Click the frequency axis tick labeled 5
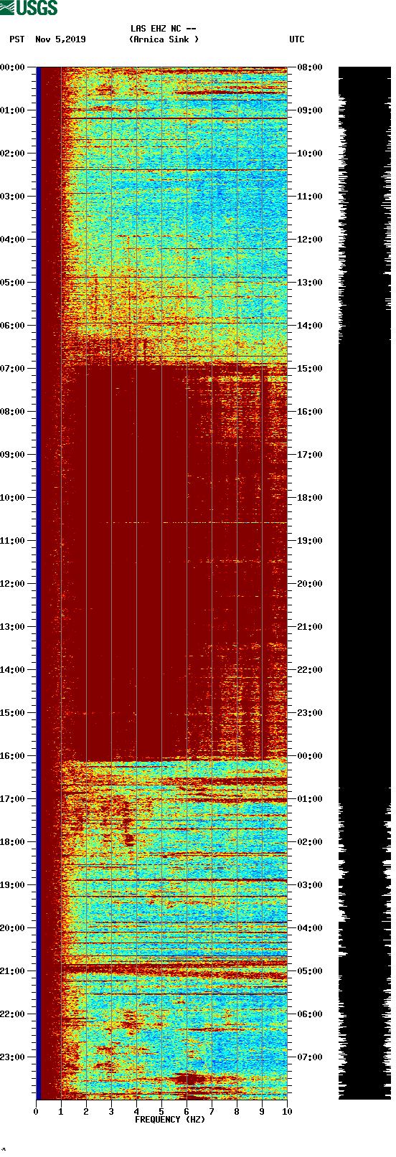Viewport: 396px width, 1157px height. tap(161, 1112)
